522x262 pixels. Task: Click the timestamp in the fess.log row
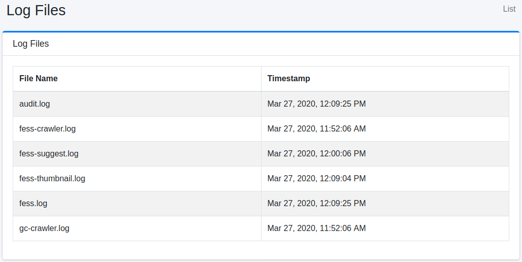coord(316,204)
